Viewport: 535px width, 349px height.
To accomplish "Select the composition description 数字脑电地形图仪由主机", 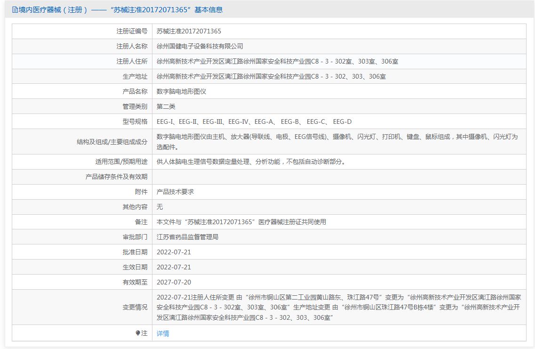I will [337, 142].
